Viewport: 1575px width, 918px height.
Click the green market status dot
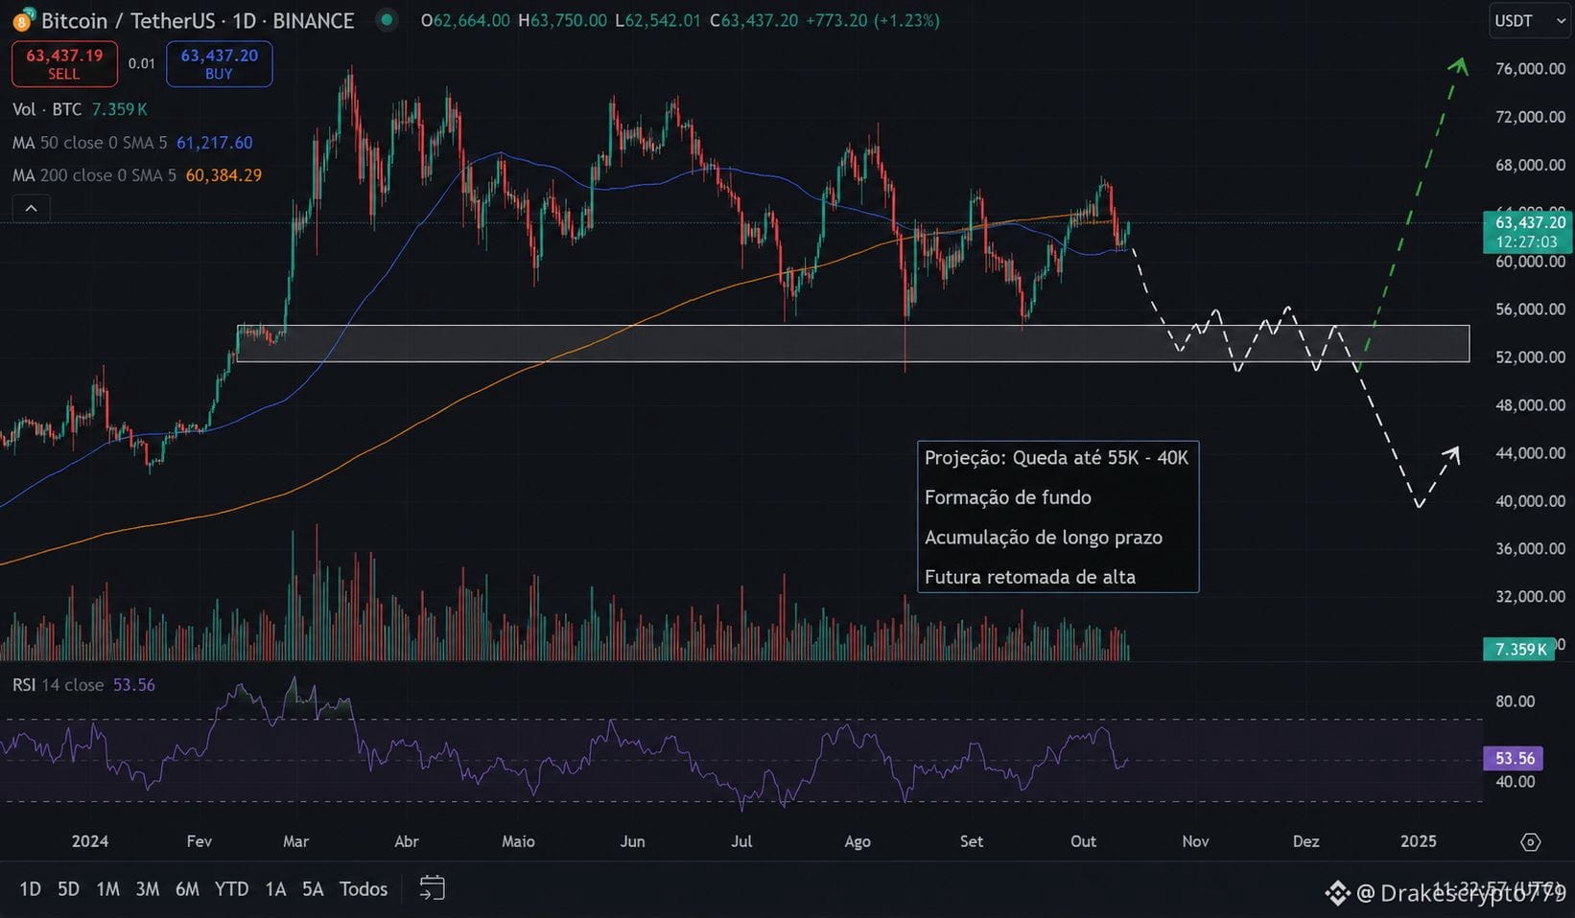pos(387,19)
